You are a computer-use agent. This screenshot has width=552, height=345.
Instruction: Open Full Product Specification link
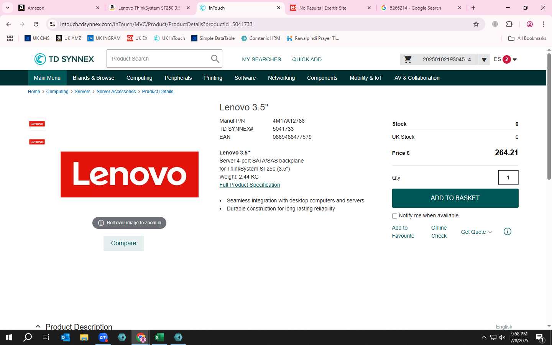click(x=250, y=185)
